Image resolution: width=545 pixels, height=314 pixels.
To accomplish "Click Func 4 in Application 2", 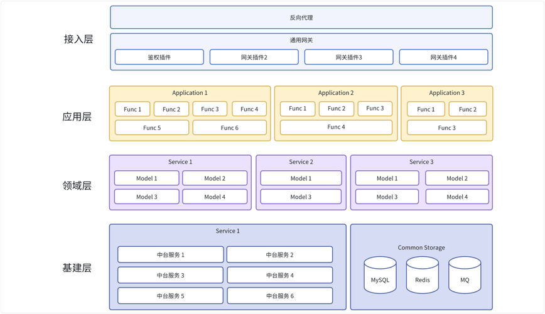I will pyautogui.click(x=336, y=127).
